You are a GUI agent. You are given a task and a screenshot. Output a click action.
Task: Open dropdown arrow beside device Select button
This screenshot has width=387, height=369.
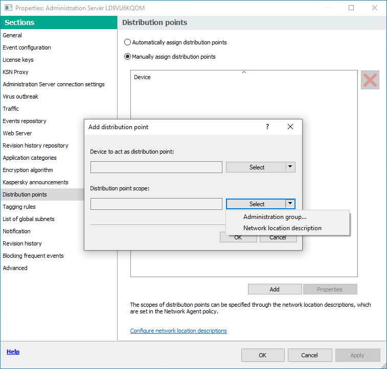[290, 167]
